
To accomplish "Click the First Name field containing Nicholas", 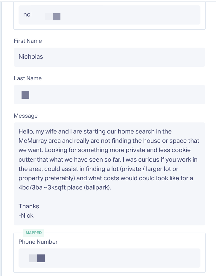I will coord(109,57).
